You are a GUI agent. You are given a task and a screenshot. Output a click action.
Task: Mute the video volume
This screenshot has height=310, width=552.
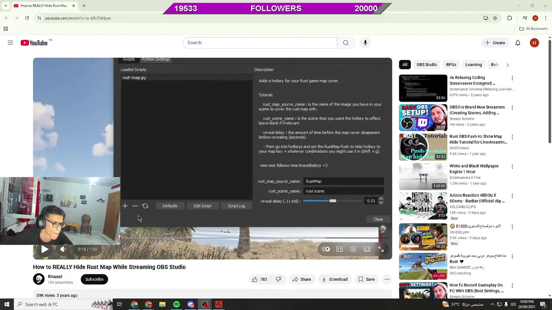point(63,249)
